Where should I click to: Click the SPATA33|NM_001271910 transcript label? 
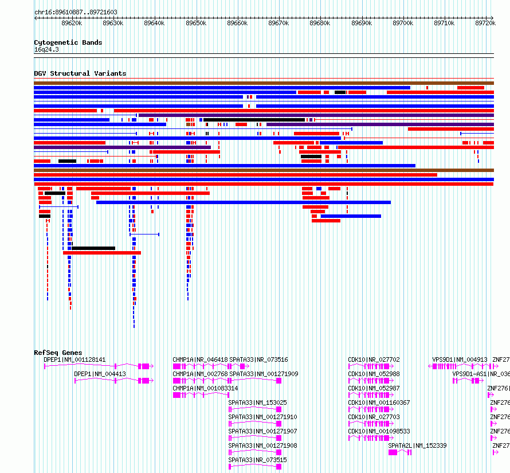click(x=262, y=417)
